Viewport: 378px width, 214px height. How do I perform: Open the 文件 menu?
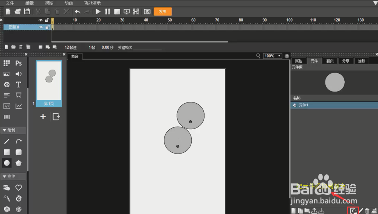pos(10,3)
